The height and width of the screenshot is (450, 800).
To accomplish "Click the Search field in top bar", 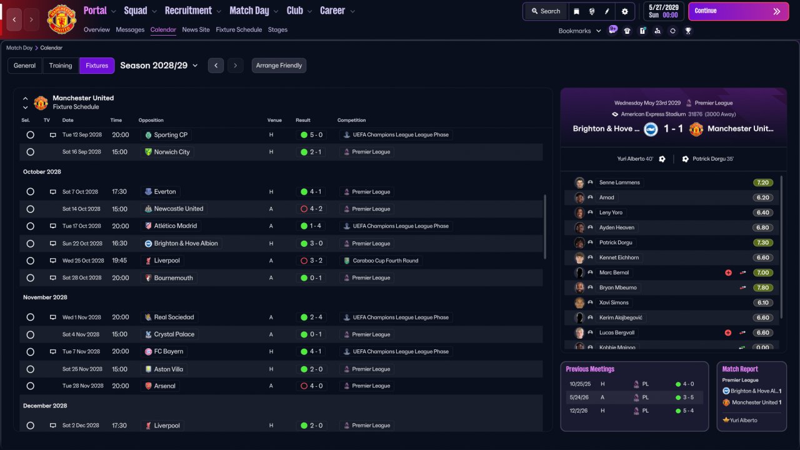I will pyautogui.click(x=546, y=11).
